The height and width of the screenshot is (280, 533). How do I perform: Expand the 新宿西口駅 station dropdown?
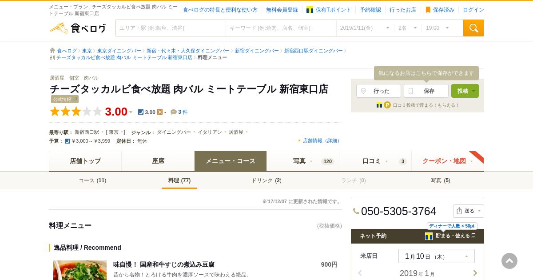[x=102, y=132]
